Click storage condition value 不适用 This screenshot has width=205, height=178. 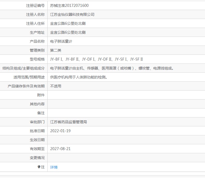tap(56, 86)
